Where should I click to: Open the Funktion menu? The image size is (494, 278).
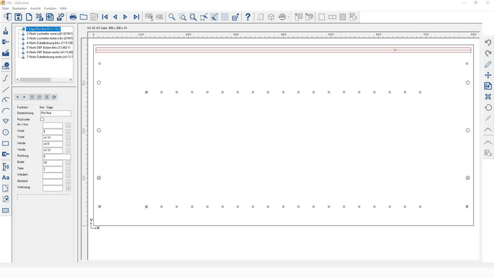pos(50,9)
